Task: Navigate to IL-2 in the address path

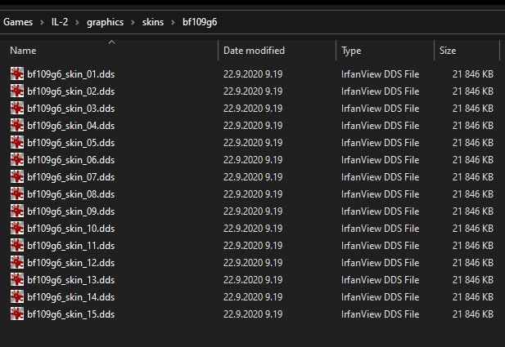Action: [60, 22]
